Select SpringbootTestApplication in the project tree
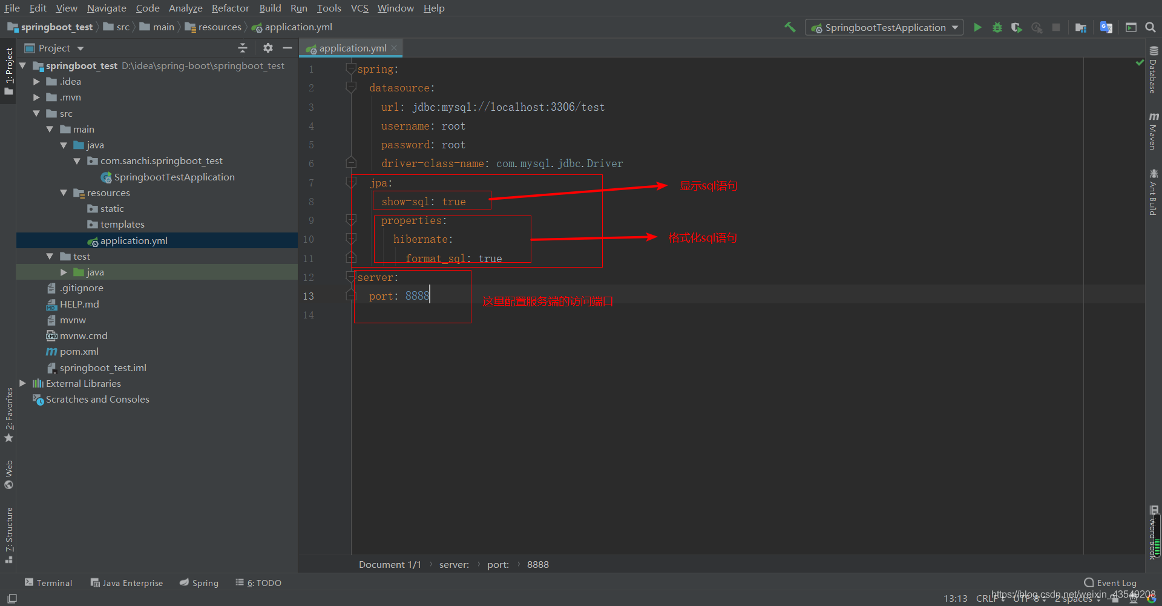Screen dimensions: 1162x606 coord(174,177)
